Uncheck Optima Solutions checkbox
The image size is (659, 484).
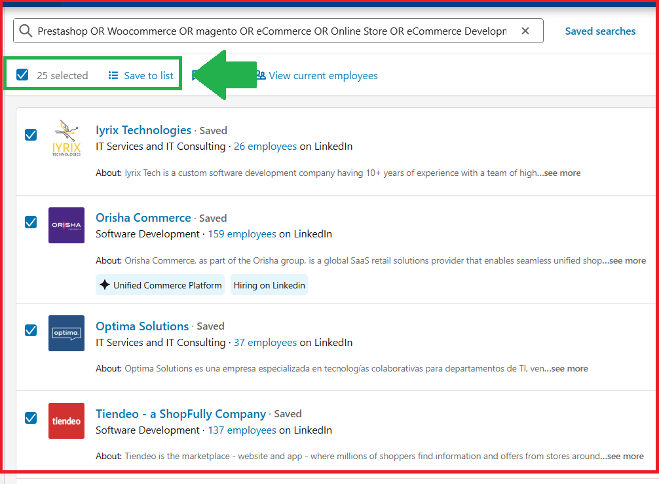coord(31,330)
